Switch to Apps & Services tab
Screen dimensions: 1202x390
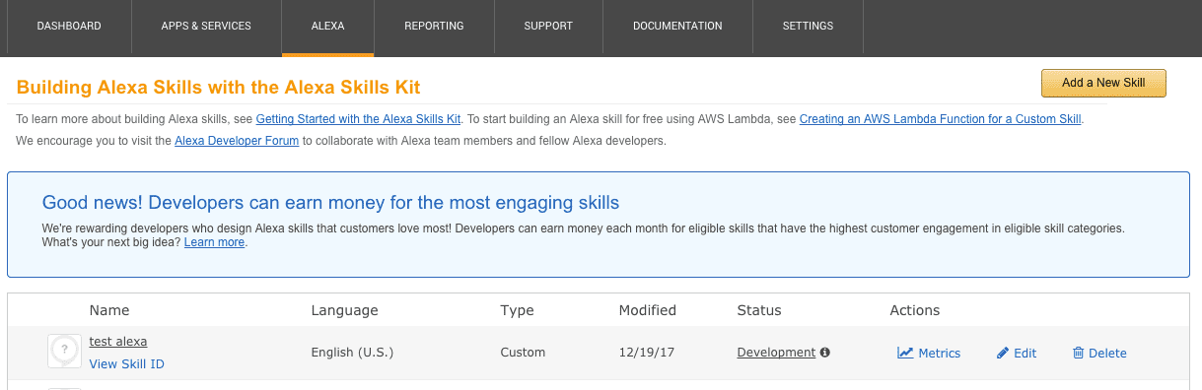206,27
